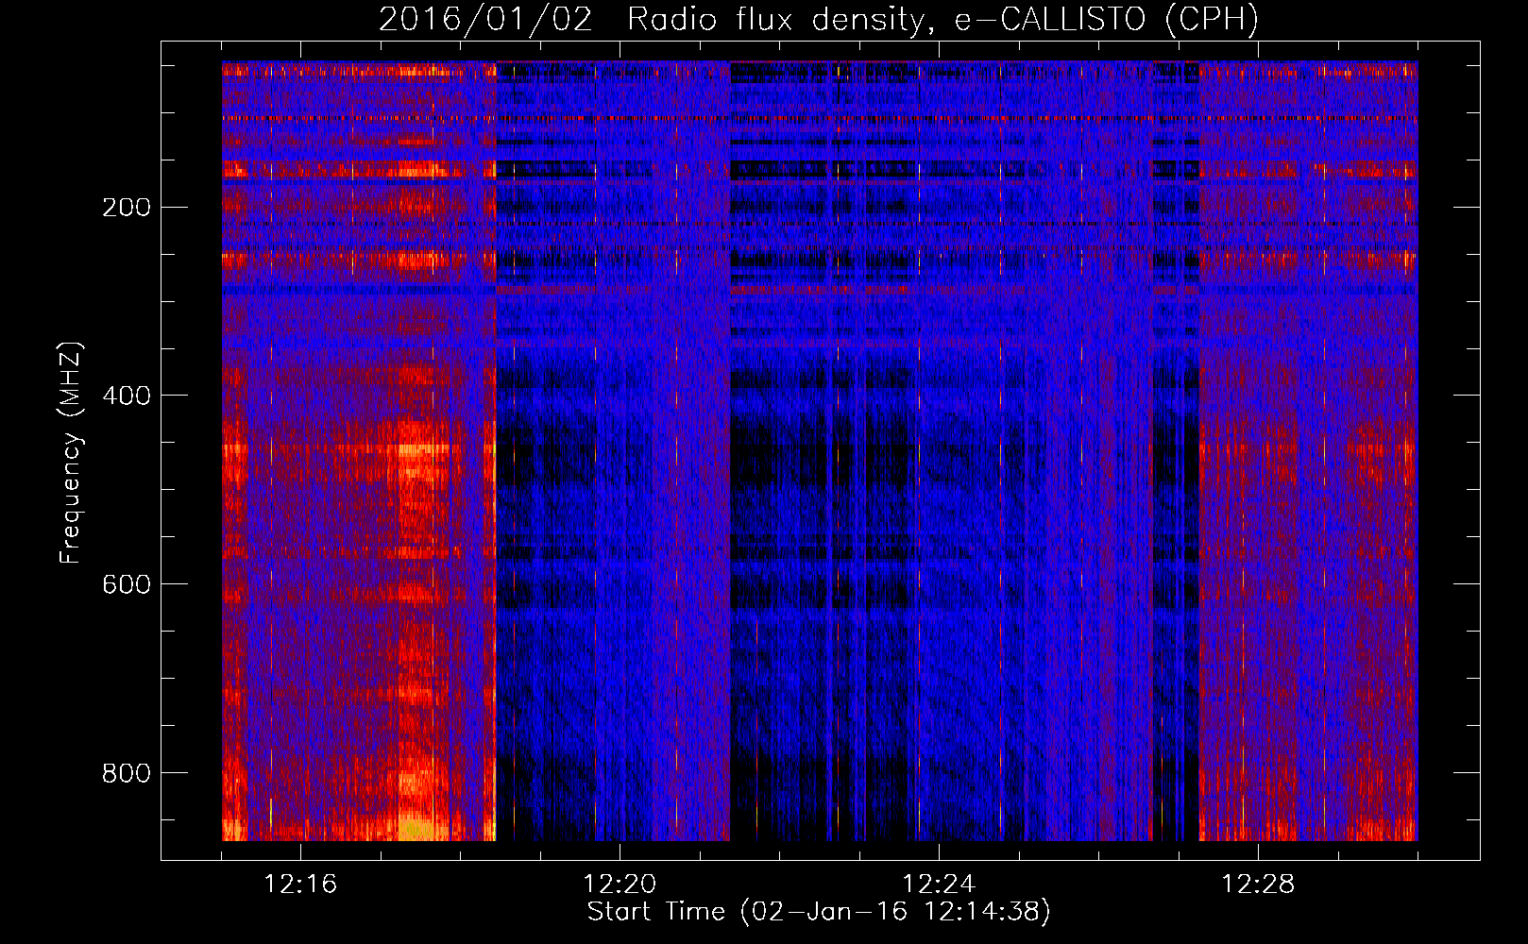
Task: Click the 'Start Time (02-Jan-16 12:14:38)' label
Action: (819, 912)
